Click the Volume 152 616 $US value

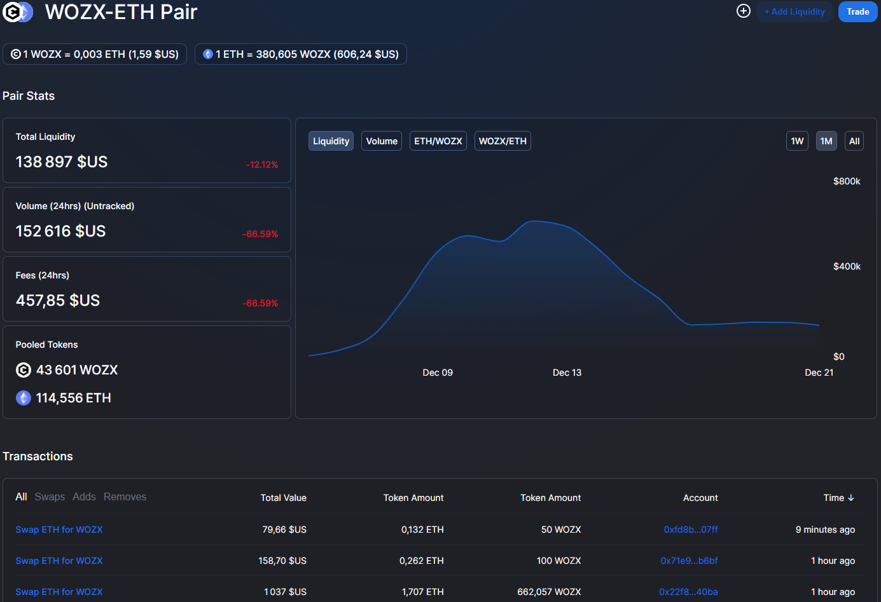[x=60, y=231]
